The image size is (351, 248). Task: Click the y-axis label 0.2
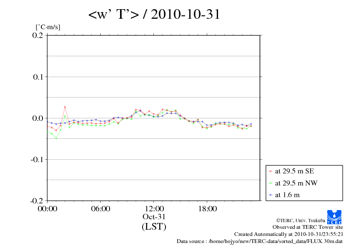(x=38, y=35)
